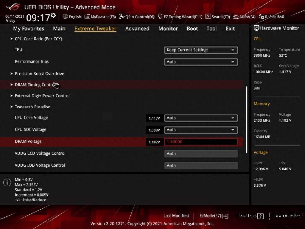Click the Max = 2.155V help line
Viewport: 305px width, 229px height.
(x=26, y=185)
